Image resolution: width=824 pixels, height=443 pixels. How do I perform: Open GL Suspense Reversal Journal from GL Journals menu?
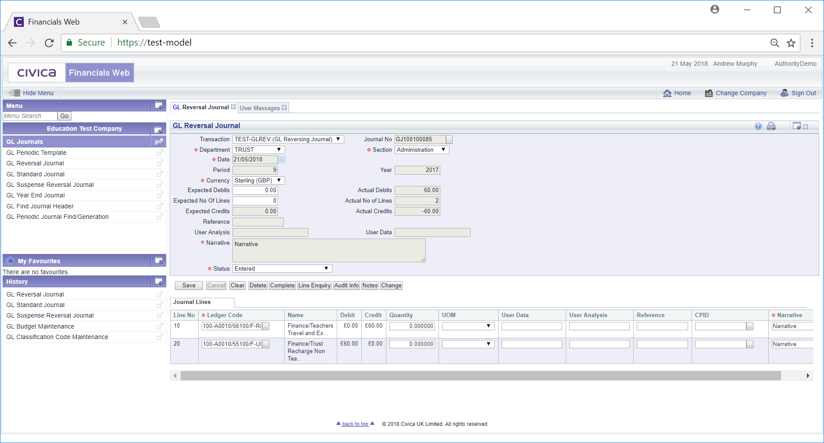tap(50, 185)
